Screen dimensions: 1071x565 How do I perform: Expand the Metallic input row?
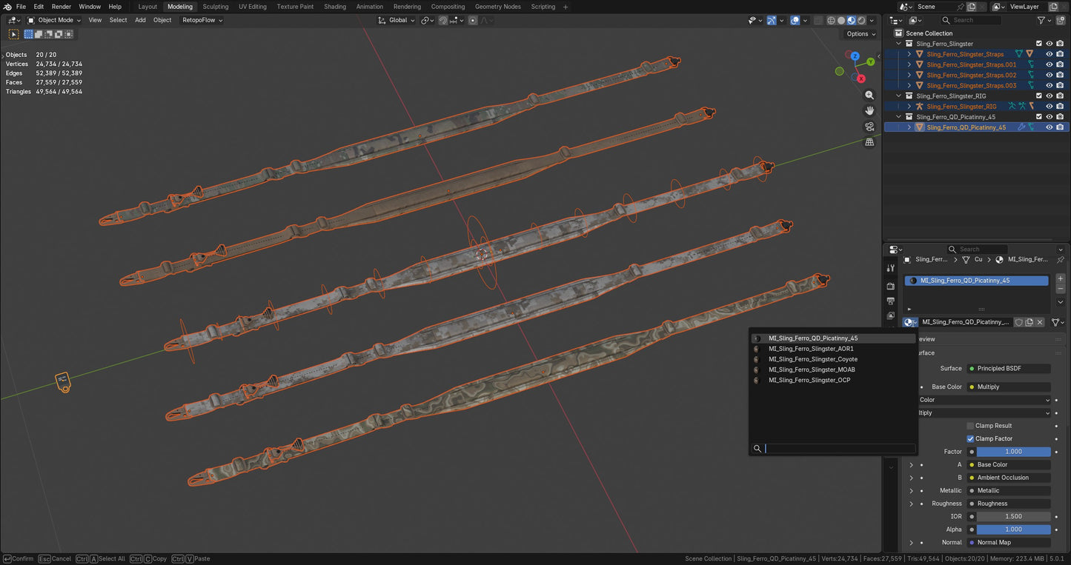point(911,490)
